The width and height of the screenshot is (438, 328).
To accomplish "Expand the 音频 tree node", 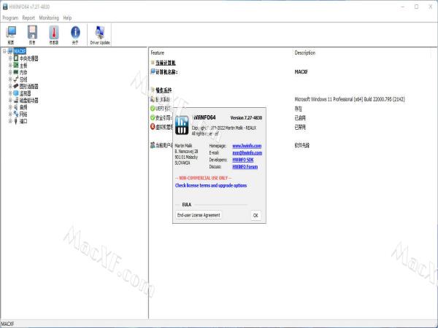I will click(x=10, y=107).
